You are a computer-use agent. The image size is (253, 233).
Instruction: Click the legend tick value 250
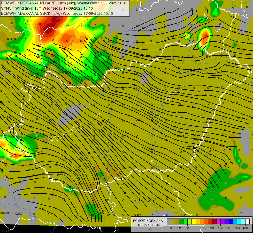pos(237,228)
